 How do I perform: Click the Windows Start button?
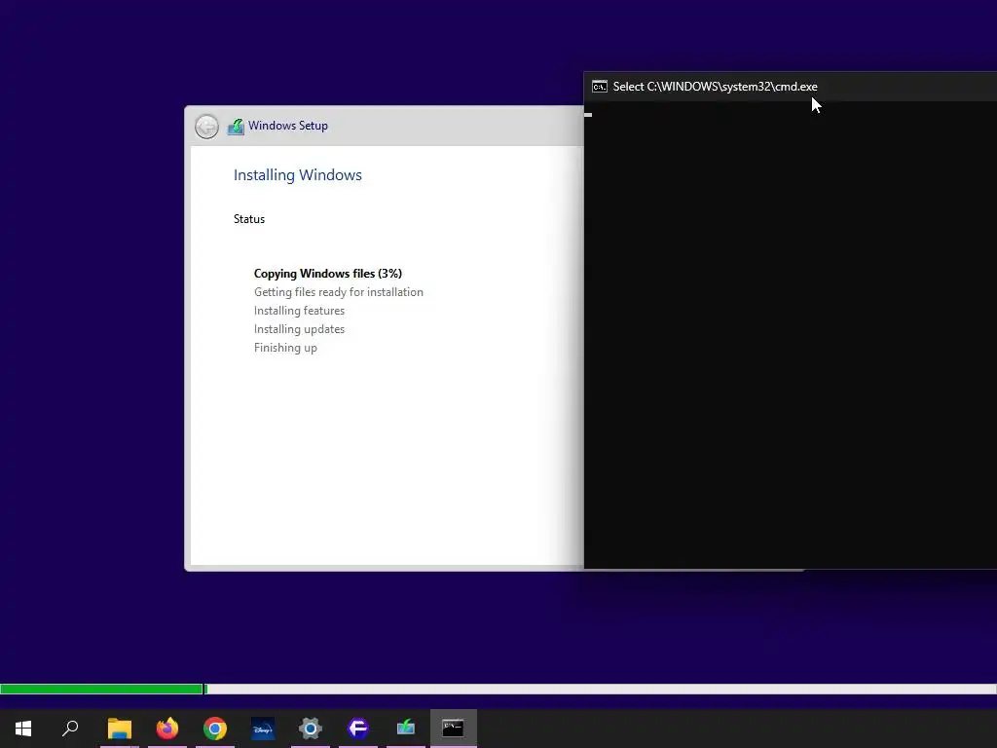point(23,729)
